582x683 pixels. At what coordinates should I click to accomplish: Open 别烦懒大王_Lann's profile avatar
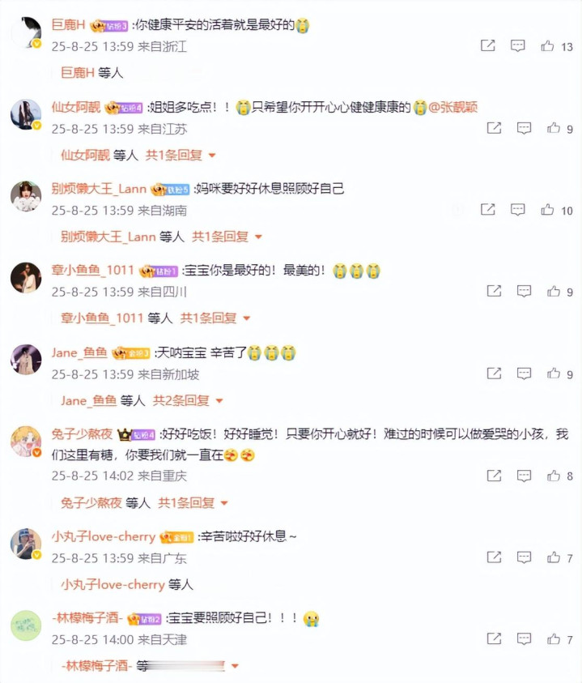pyautogui.click(x=26, y=197)
